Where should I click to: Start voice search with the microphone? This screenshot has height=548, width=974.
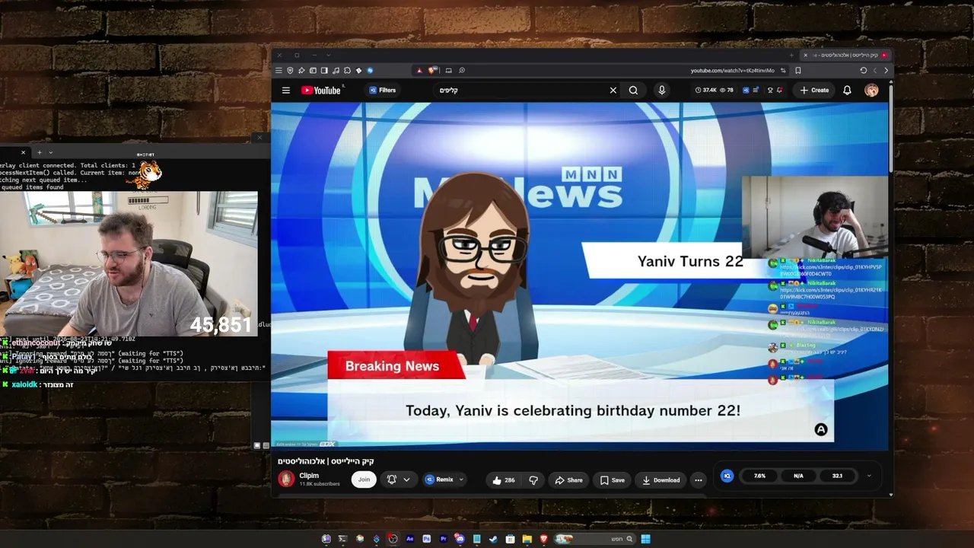[x=661, y=91]
